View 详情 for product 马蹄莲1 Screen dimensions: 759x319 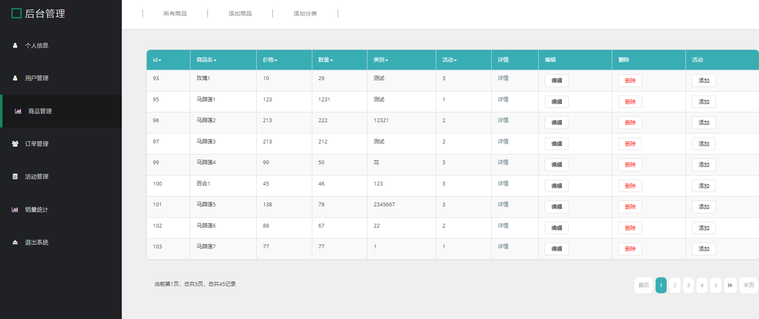503,99
